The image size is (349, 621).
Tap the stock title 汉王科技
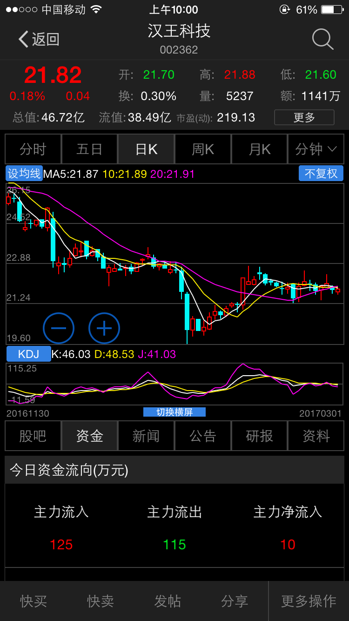pos(179,31)
